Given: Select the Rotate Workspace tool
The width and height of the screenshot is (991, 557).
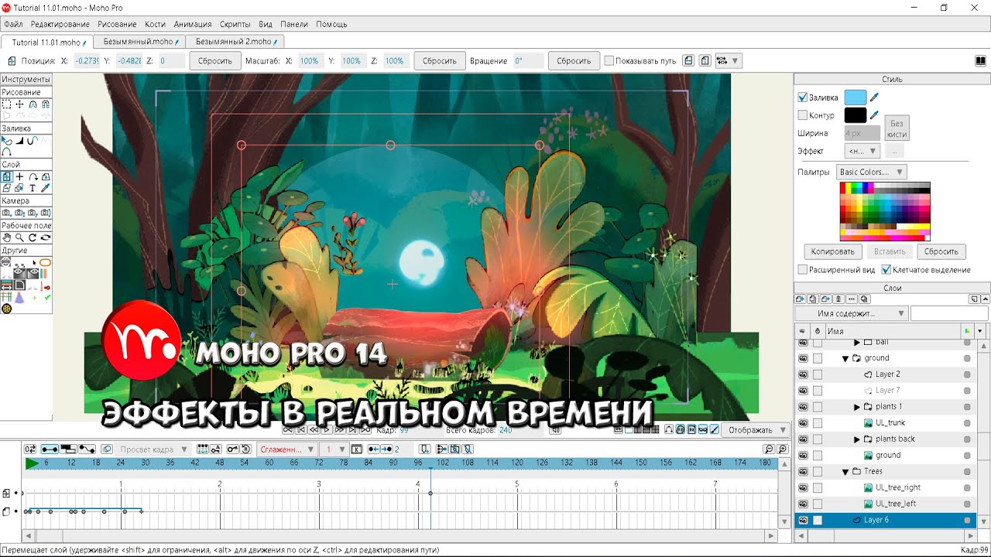Looking at the screenshot, I should (33, 237).
